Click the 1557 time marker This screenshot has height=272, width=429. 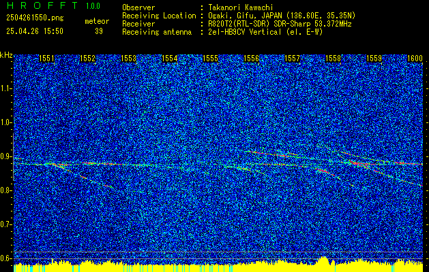tap(293, 58)
